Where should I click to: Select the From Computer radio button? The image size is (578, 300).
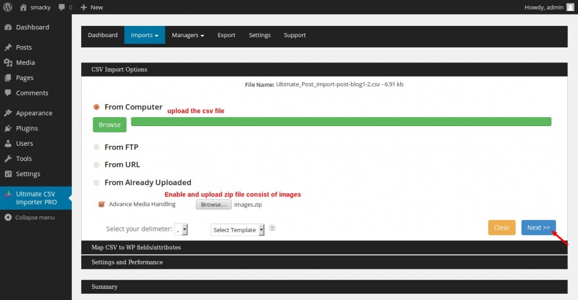point(97,107)
